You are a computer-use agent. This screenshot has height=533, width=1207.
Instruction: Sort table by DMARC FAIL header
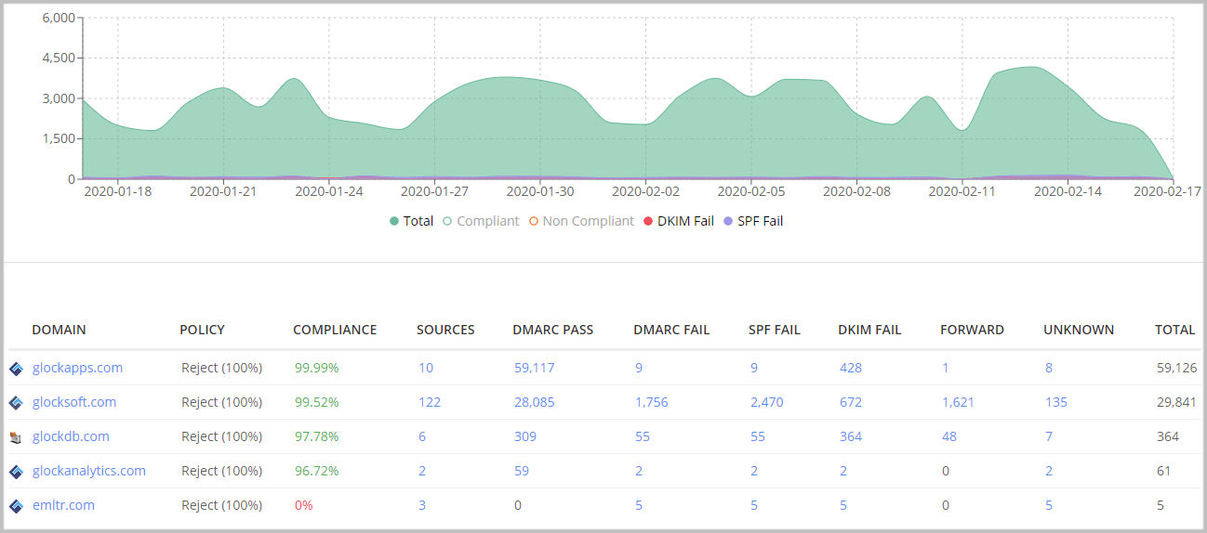tap(670, 330)
